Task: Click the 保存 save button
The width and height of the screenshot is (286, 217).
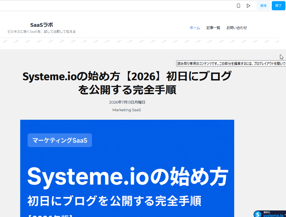Action: pos(264,6)
